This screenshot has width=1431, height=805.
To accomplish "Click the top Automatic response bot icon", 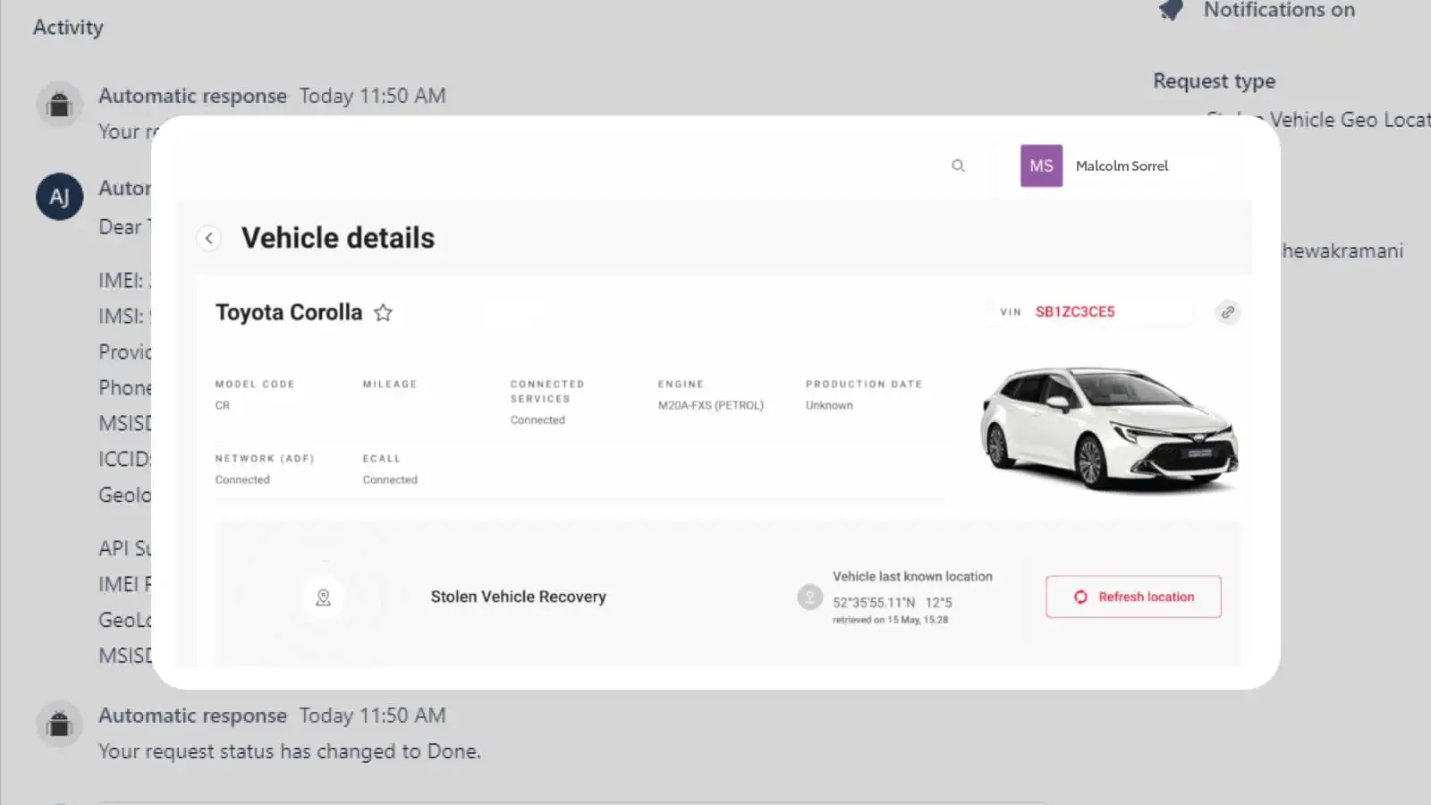I will [59, 104].
